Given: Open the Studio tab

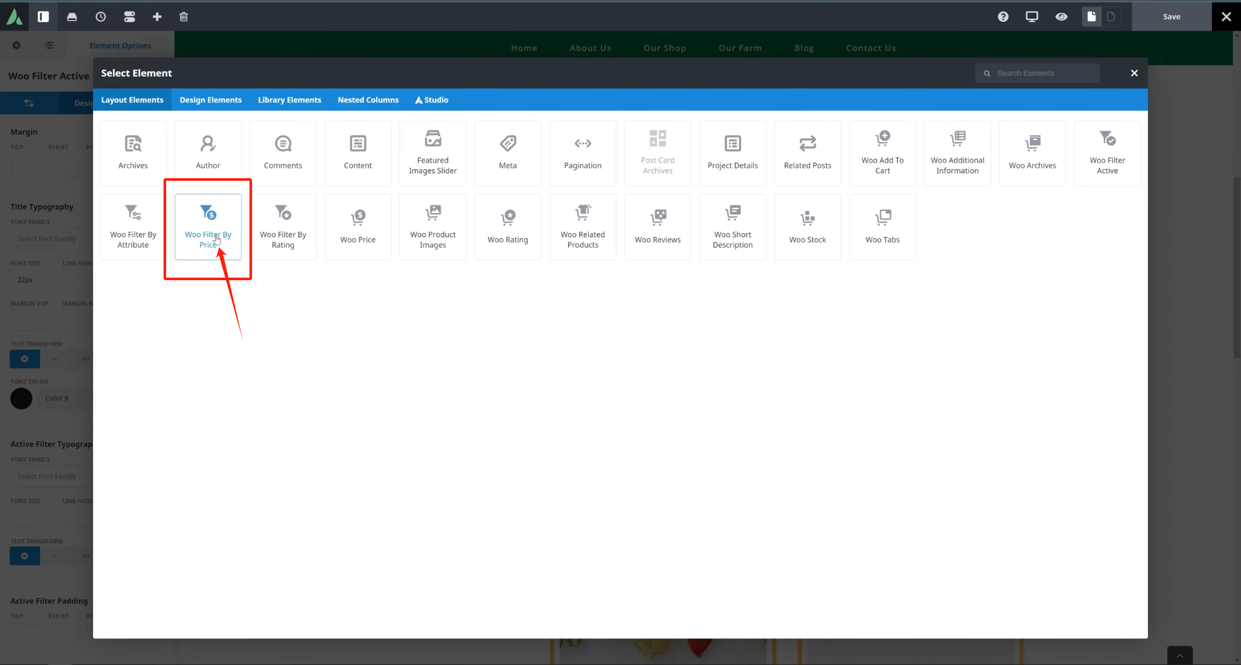Looking at the screenshot, I should coord(432,100).
